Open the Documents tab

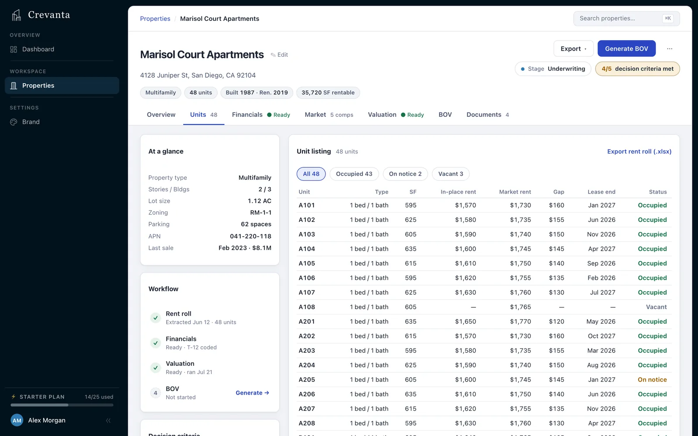(488, 115)
